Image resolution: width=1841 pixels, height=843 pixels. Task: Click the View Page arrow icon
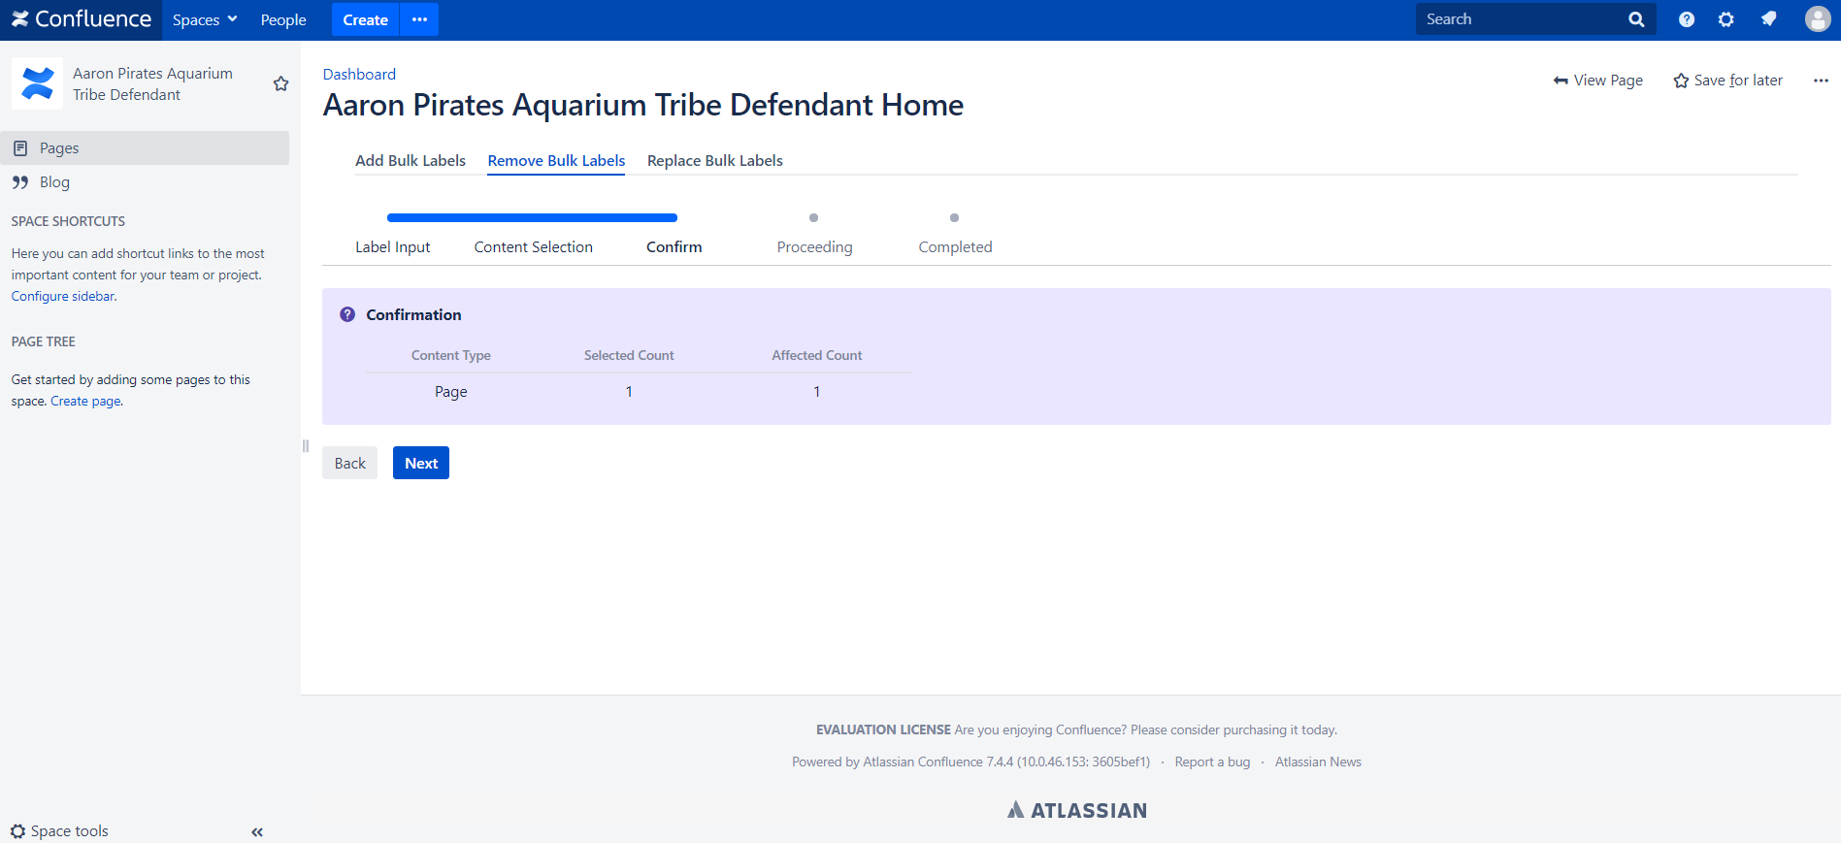1561,81
